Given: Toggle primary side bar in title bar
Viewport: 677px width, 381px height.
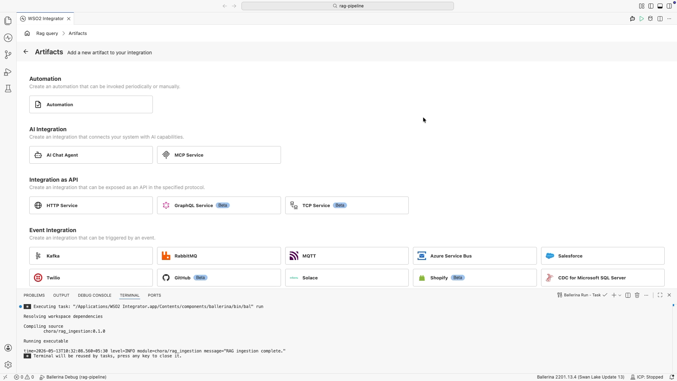Looking at the screenshot, I should [651, 6].
